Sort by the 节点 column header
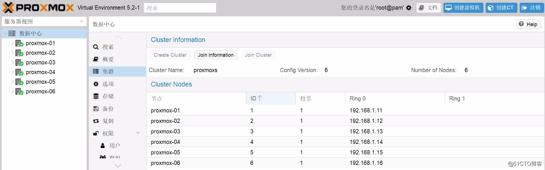The width and height of the screenshot is (545, 170). (196, 98)
